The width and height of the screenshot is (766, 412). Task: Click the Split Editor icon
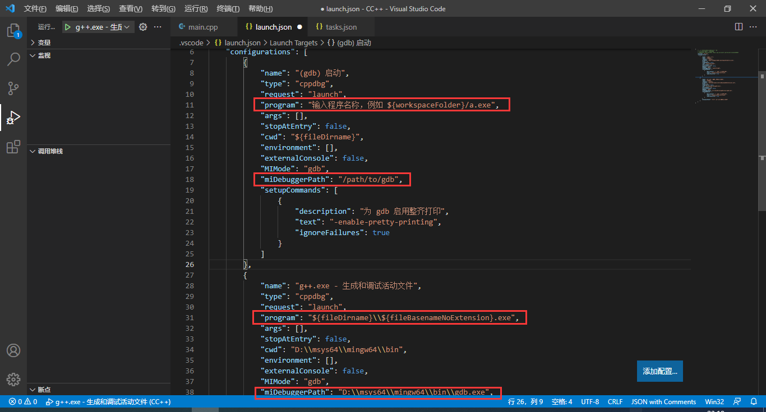point(739,27)
